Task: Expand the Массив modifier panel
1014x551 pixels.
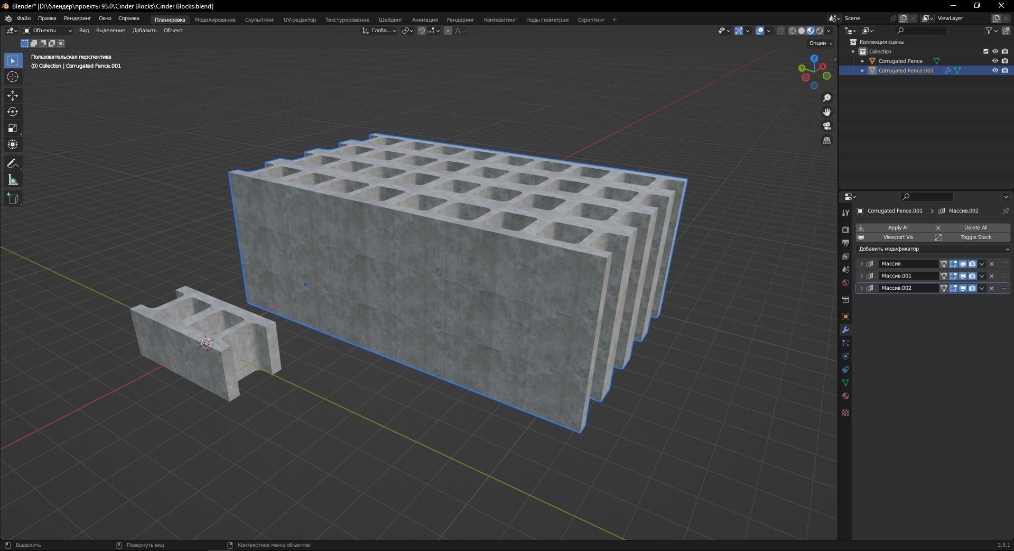Action: pos(861,264)
